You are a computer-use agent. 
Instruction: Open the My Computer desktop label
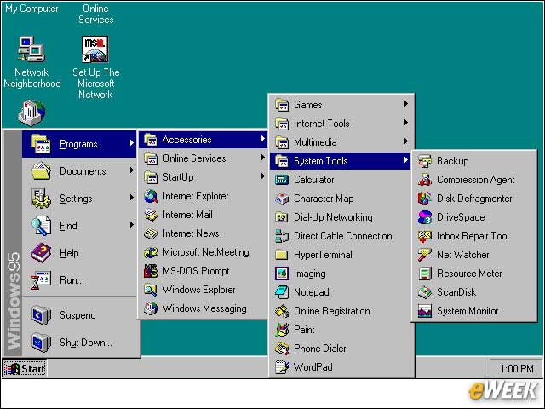[x=32, y=9]
